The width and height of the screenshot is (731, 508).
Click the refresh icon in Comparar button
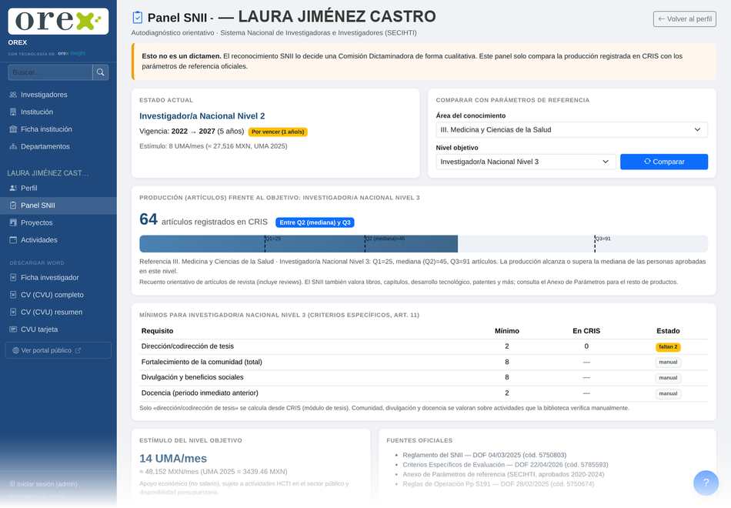point(647,162)
